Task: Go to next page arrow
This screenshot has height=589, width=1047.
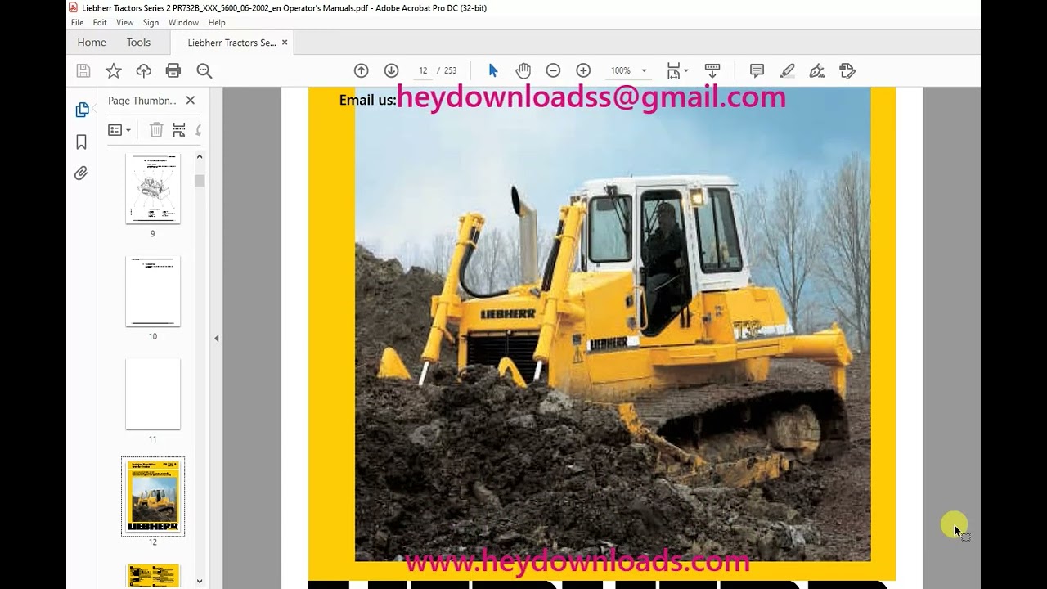Action: coord(391,71)
